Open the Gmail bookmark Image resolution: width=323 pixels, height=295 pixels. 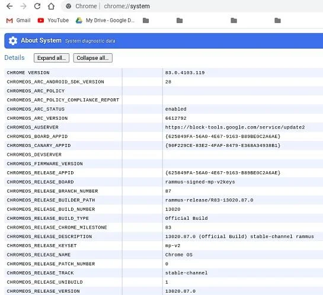point(18,20)
